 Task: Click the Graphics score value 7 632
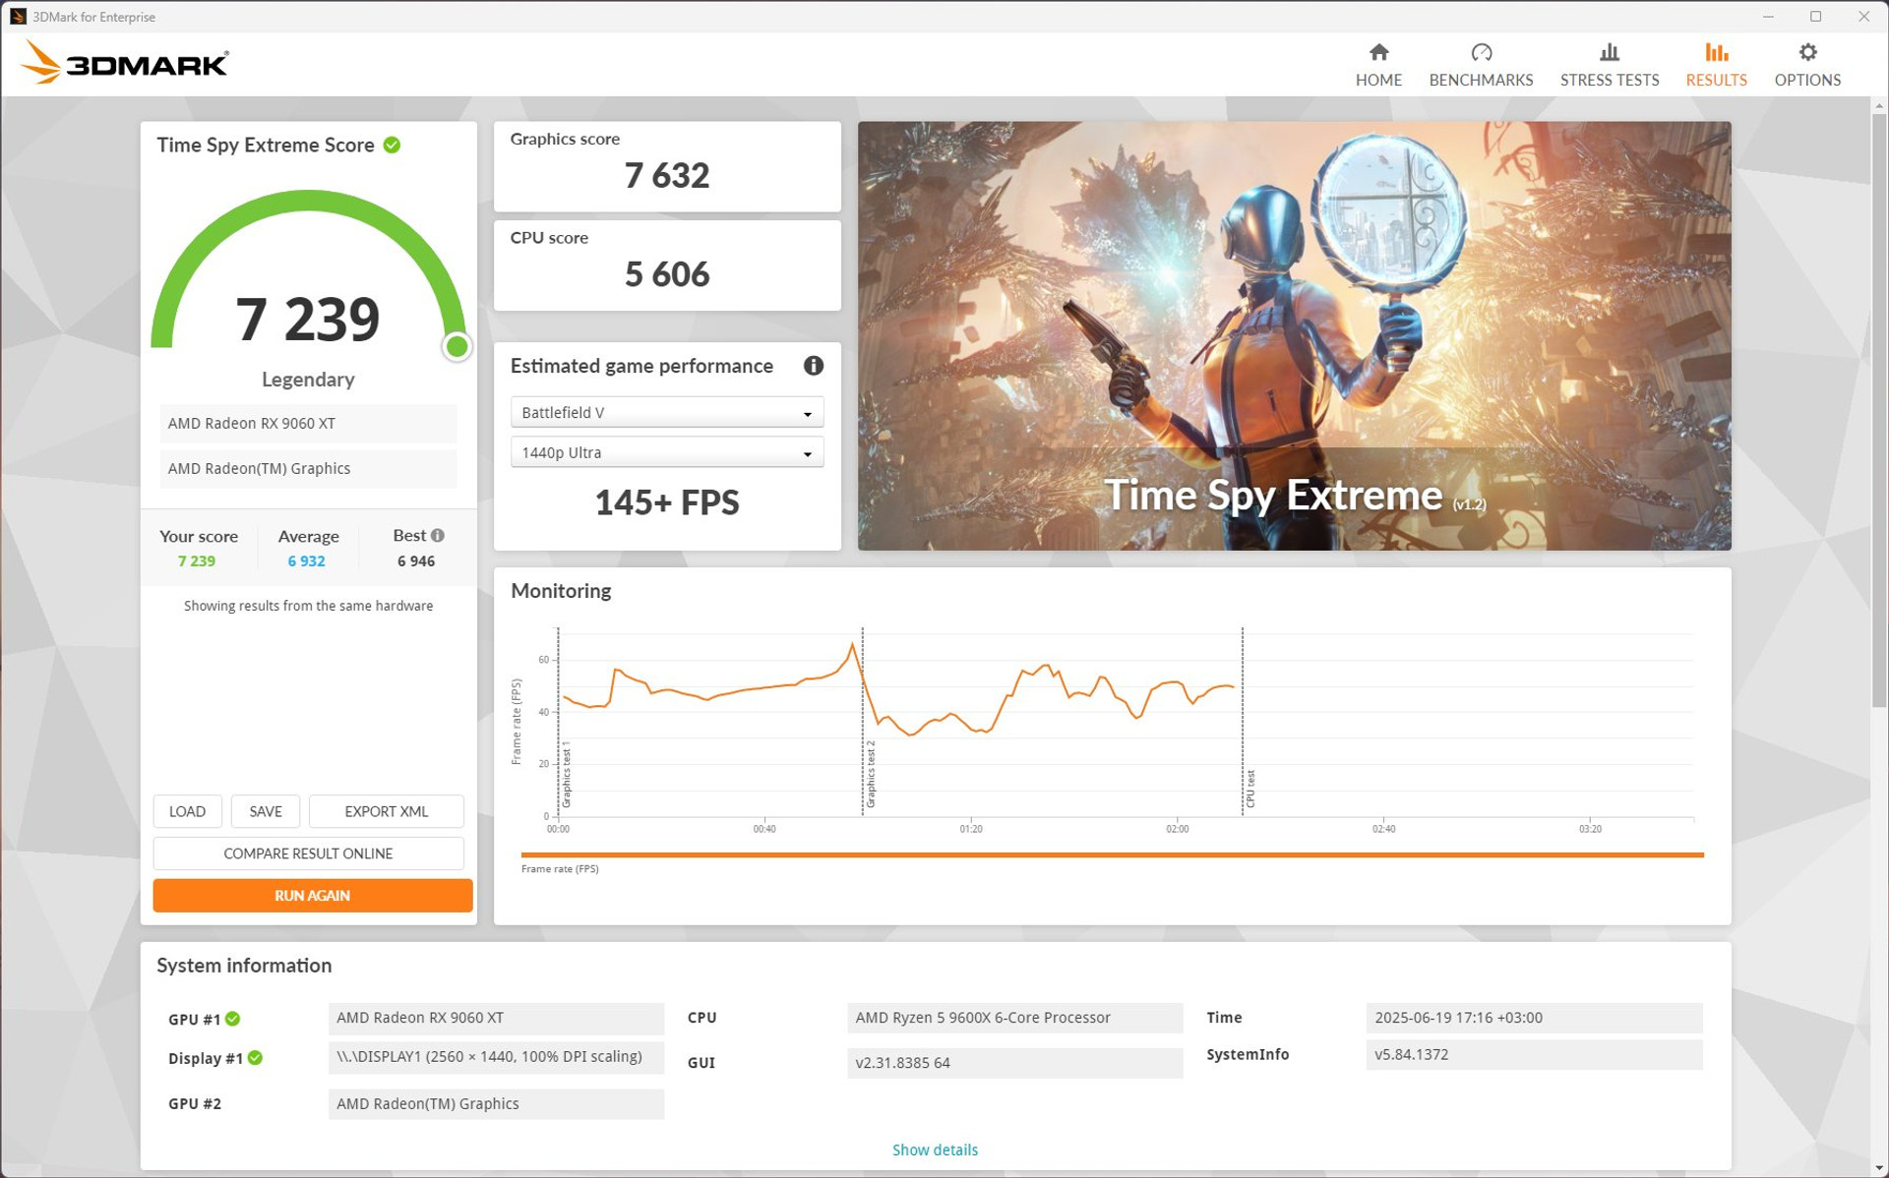(x=666, y=175)
